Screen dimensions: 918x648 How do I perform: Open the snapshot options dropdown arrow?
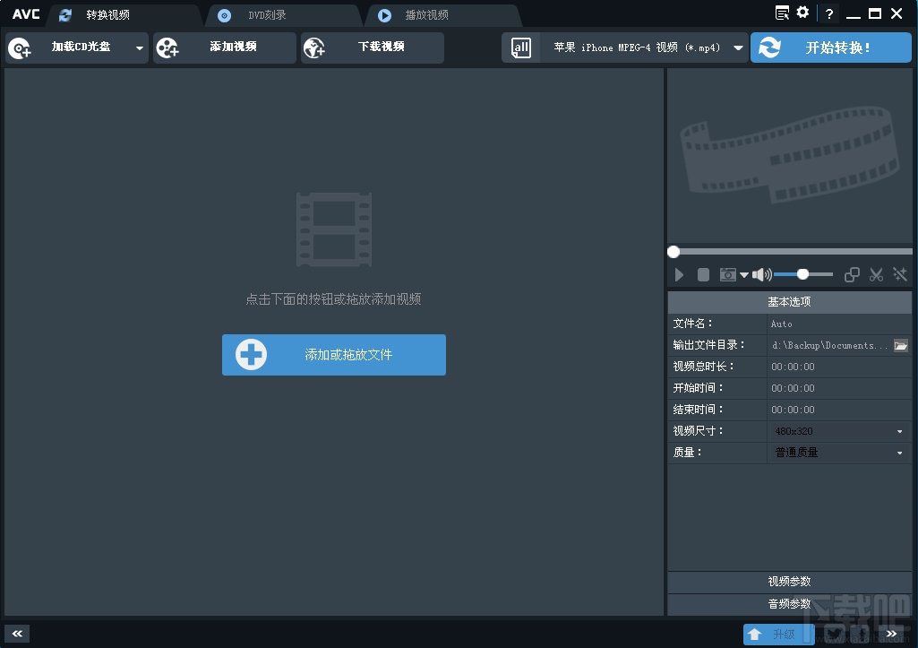743,274
